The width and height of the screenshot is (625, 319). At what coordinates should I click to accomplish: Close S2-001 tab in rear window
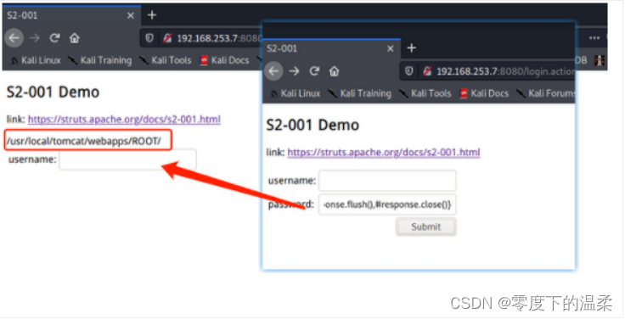tap(130, 15)
